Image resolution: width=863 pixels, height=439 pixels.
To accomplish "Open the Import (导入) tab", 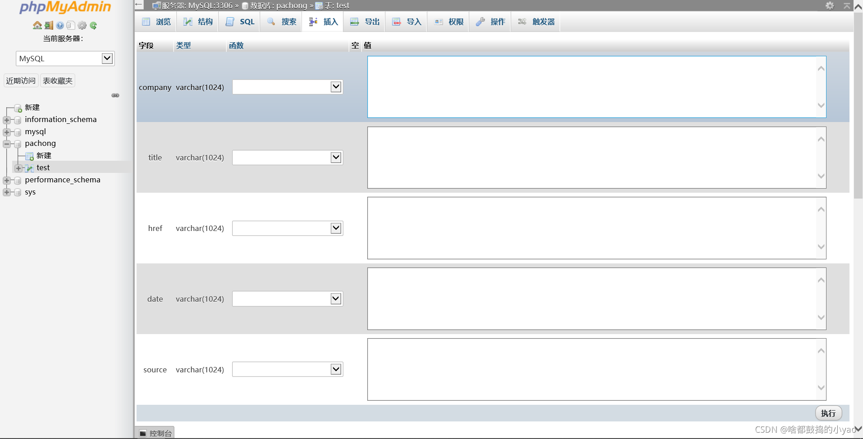I will pyautogui.click(x=406, y=22).
